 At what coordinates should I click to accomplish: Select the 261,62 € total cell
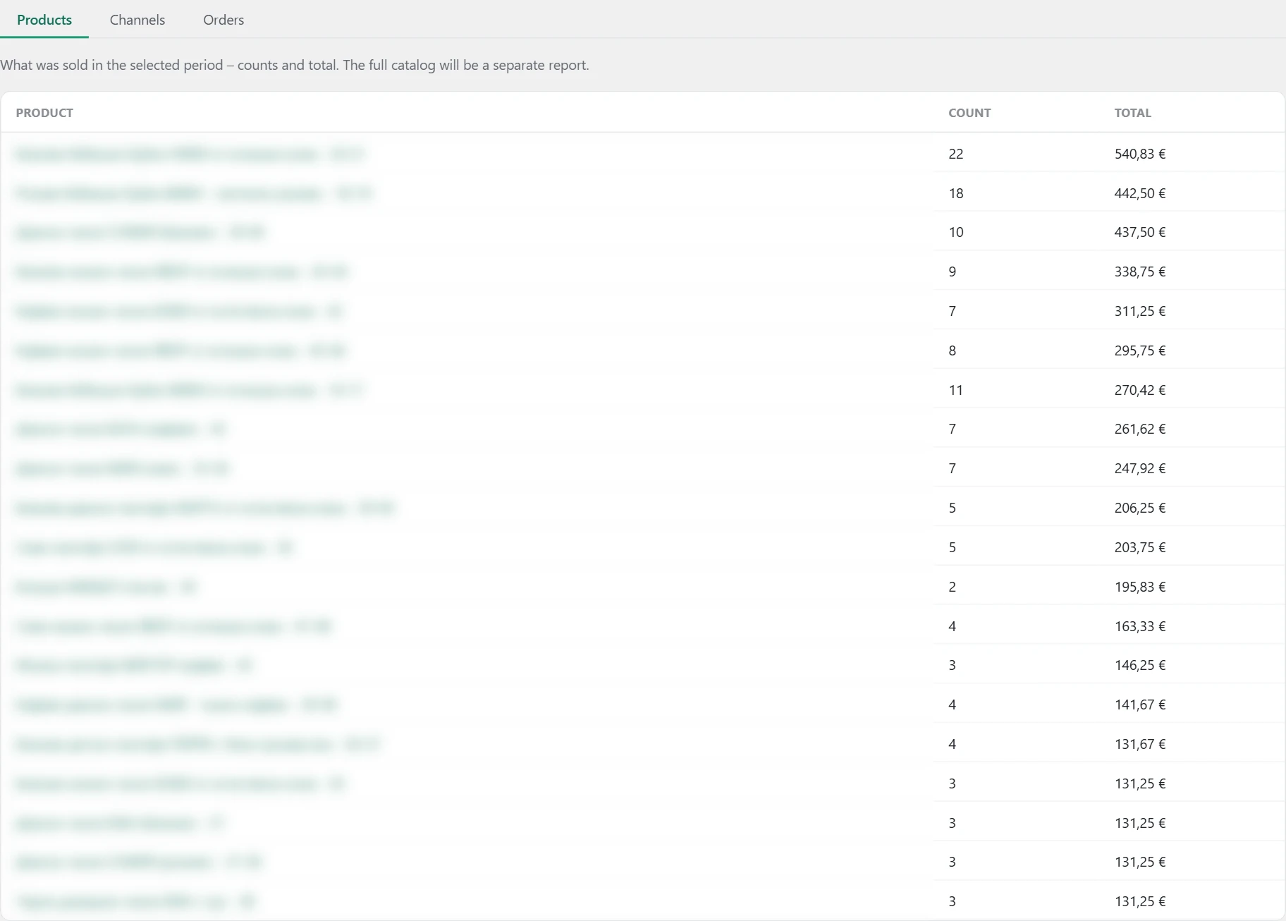[x=1140, y=429]
